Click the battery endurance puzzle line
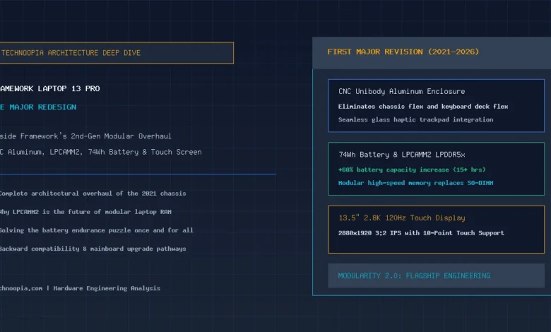The width and height of the screenshot is (551, 332). pos(96,230)
